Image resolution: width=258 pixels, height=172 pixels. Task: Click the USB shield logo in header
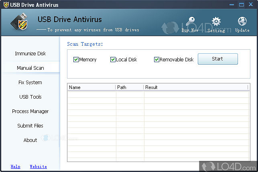[x=20, y=23]
